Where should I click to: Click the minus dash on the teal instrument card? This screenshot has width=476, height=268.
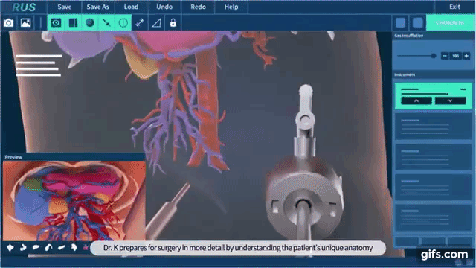(x=463, y=89)
